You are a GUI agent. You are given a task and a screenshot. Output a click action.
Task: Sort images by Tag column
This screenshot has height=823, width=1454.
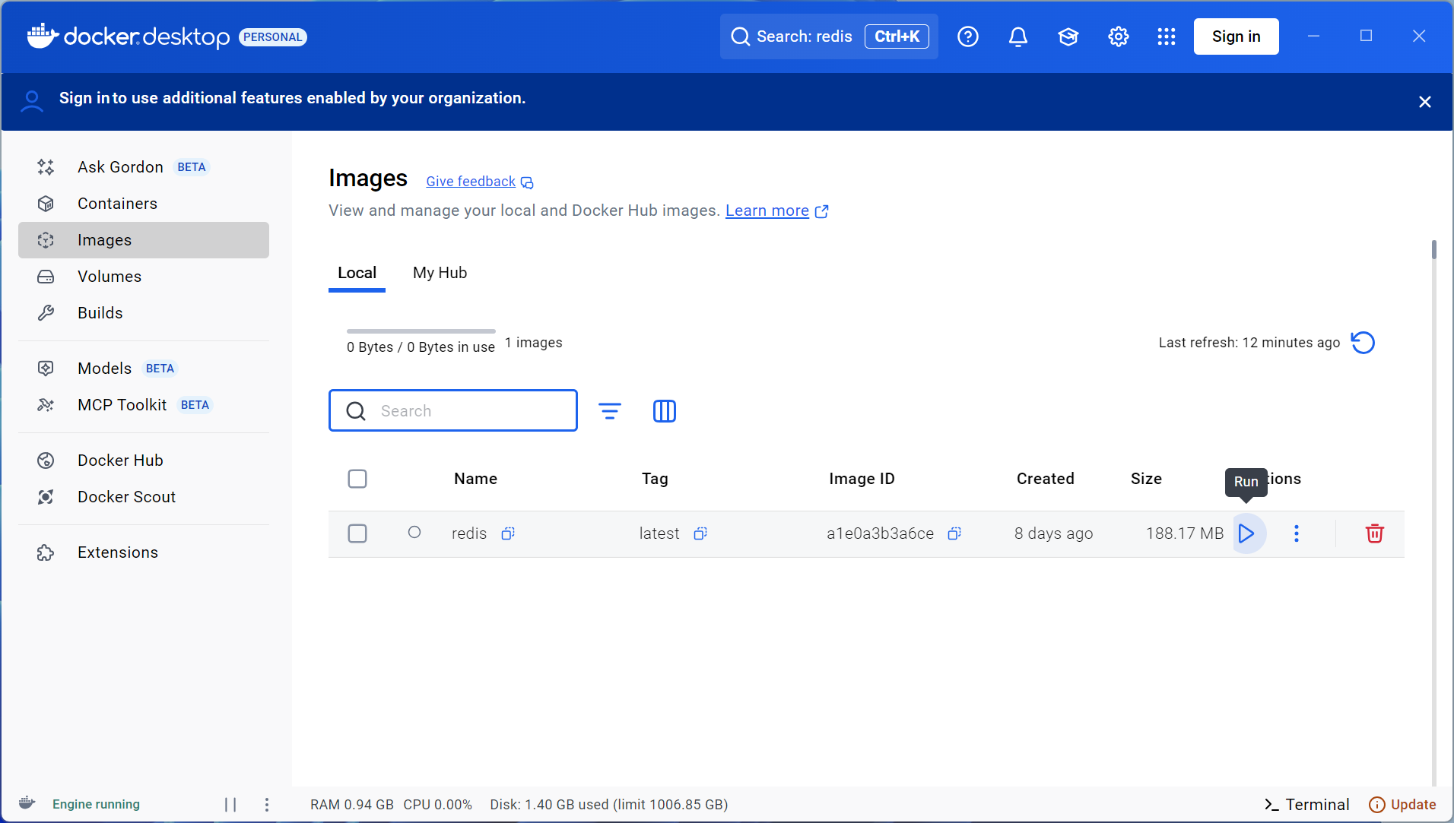click(655, 479)
